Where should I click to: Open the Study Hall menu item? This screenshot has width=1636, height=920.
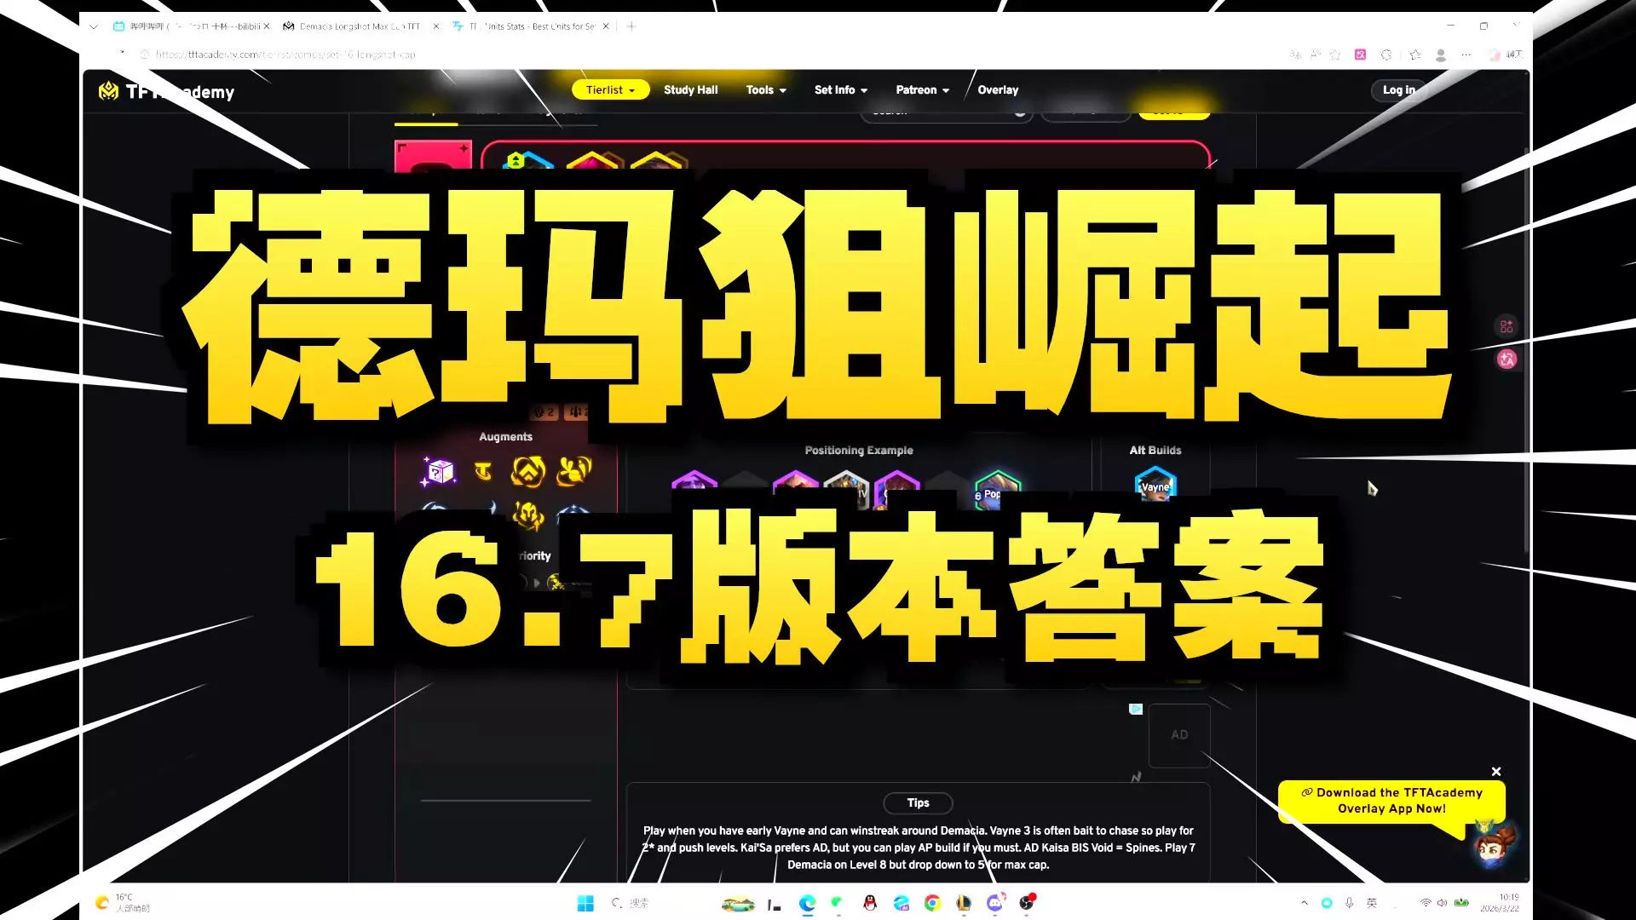[x=690, y=89]
